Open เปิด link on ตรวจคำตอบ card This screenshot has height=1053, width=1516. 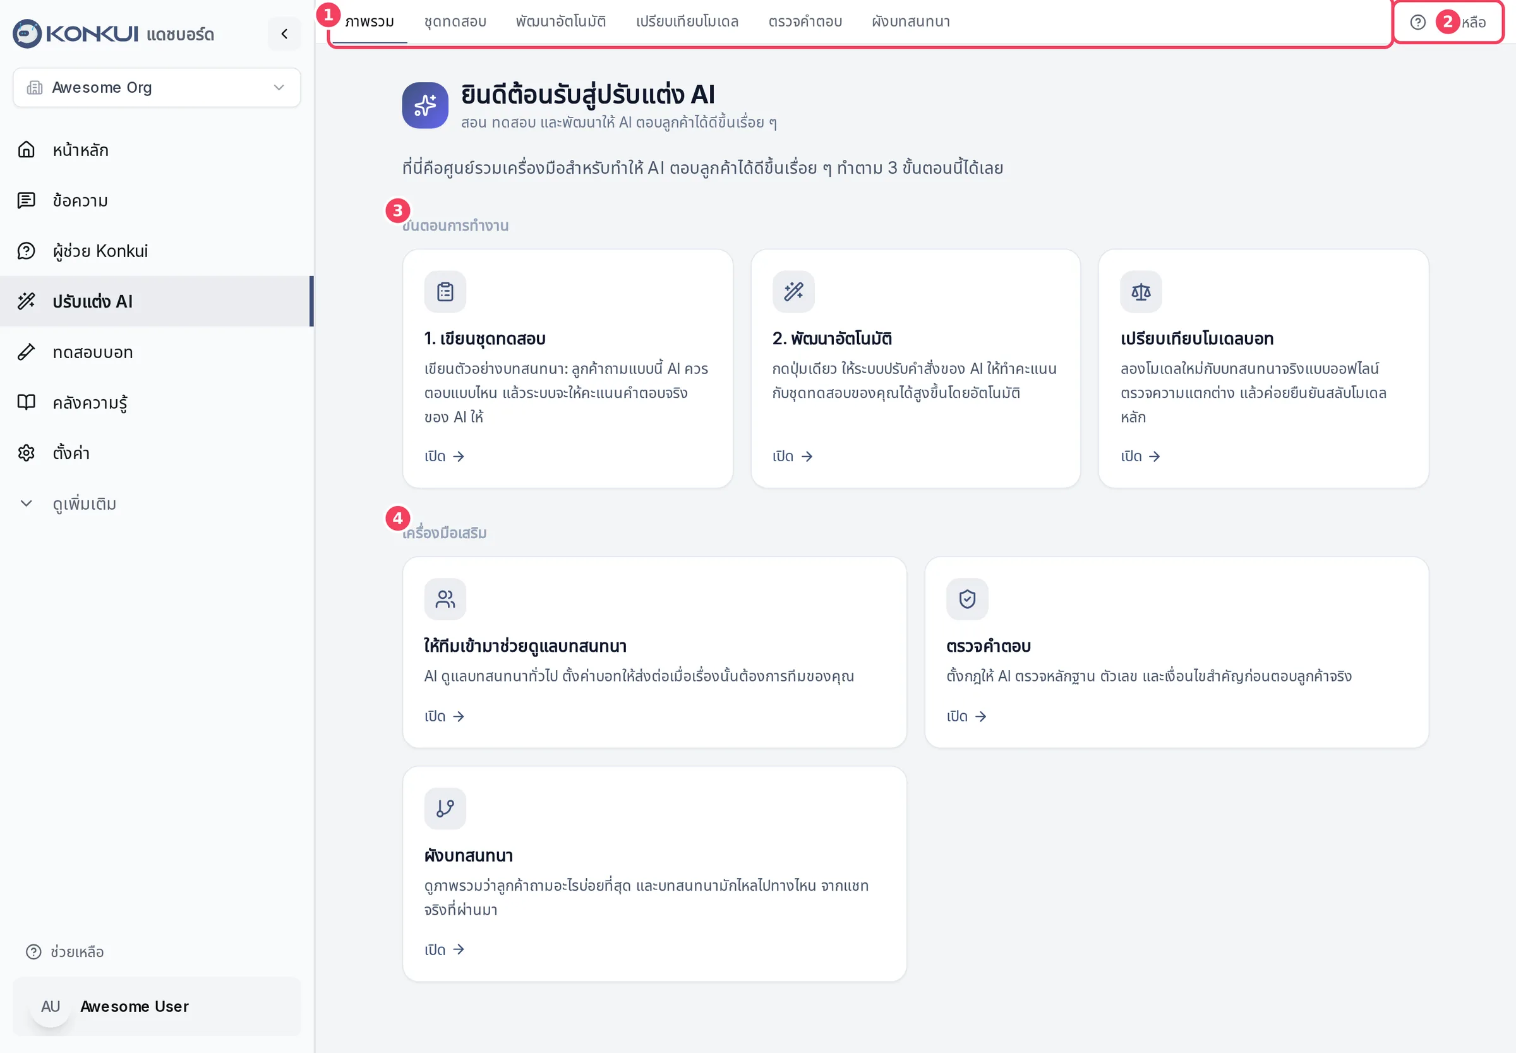(x=967, y=716)
